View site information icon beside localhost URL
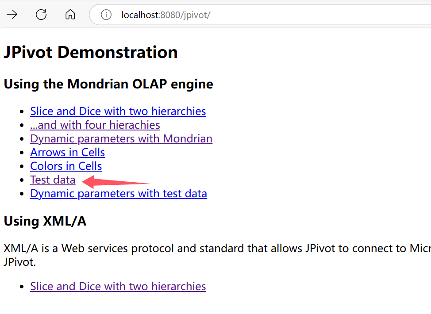Screen dimensions: 431x314 pyautogui.click(x=106, y=15)
